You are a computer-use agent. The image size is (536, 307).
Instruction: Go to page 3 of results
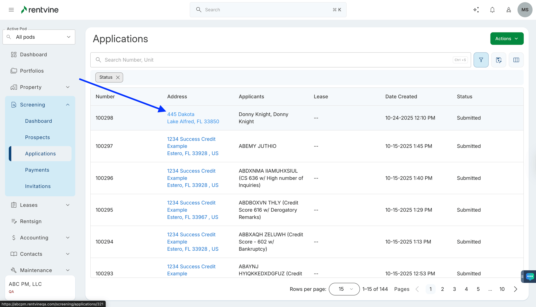[454, 289]
